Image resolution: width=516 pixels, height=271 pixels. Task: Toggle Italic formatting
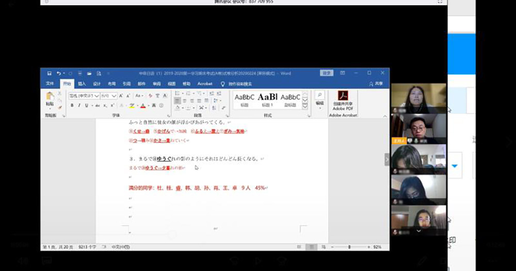(79, 106)
